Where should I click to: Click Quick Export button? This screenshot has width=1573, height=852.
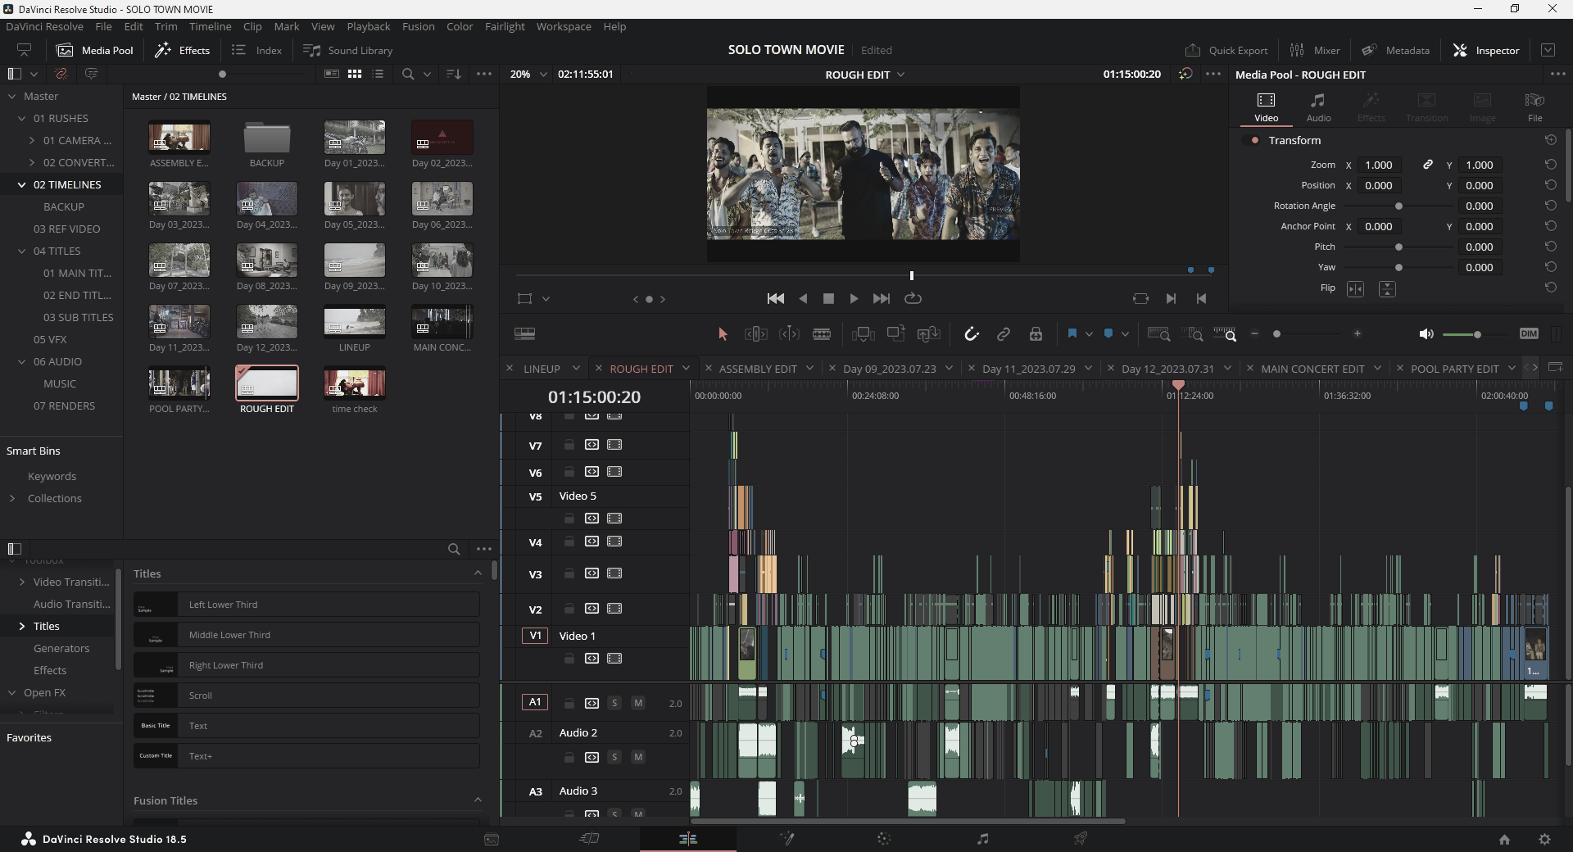coord(1226,50)
